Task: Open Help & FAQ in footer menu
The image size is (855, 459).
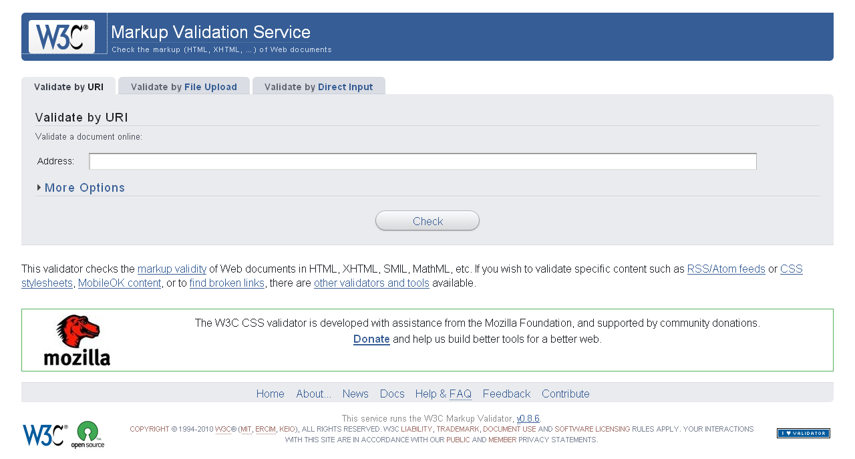Action: coord(444,394)
